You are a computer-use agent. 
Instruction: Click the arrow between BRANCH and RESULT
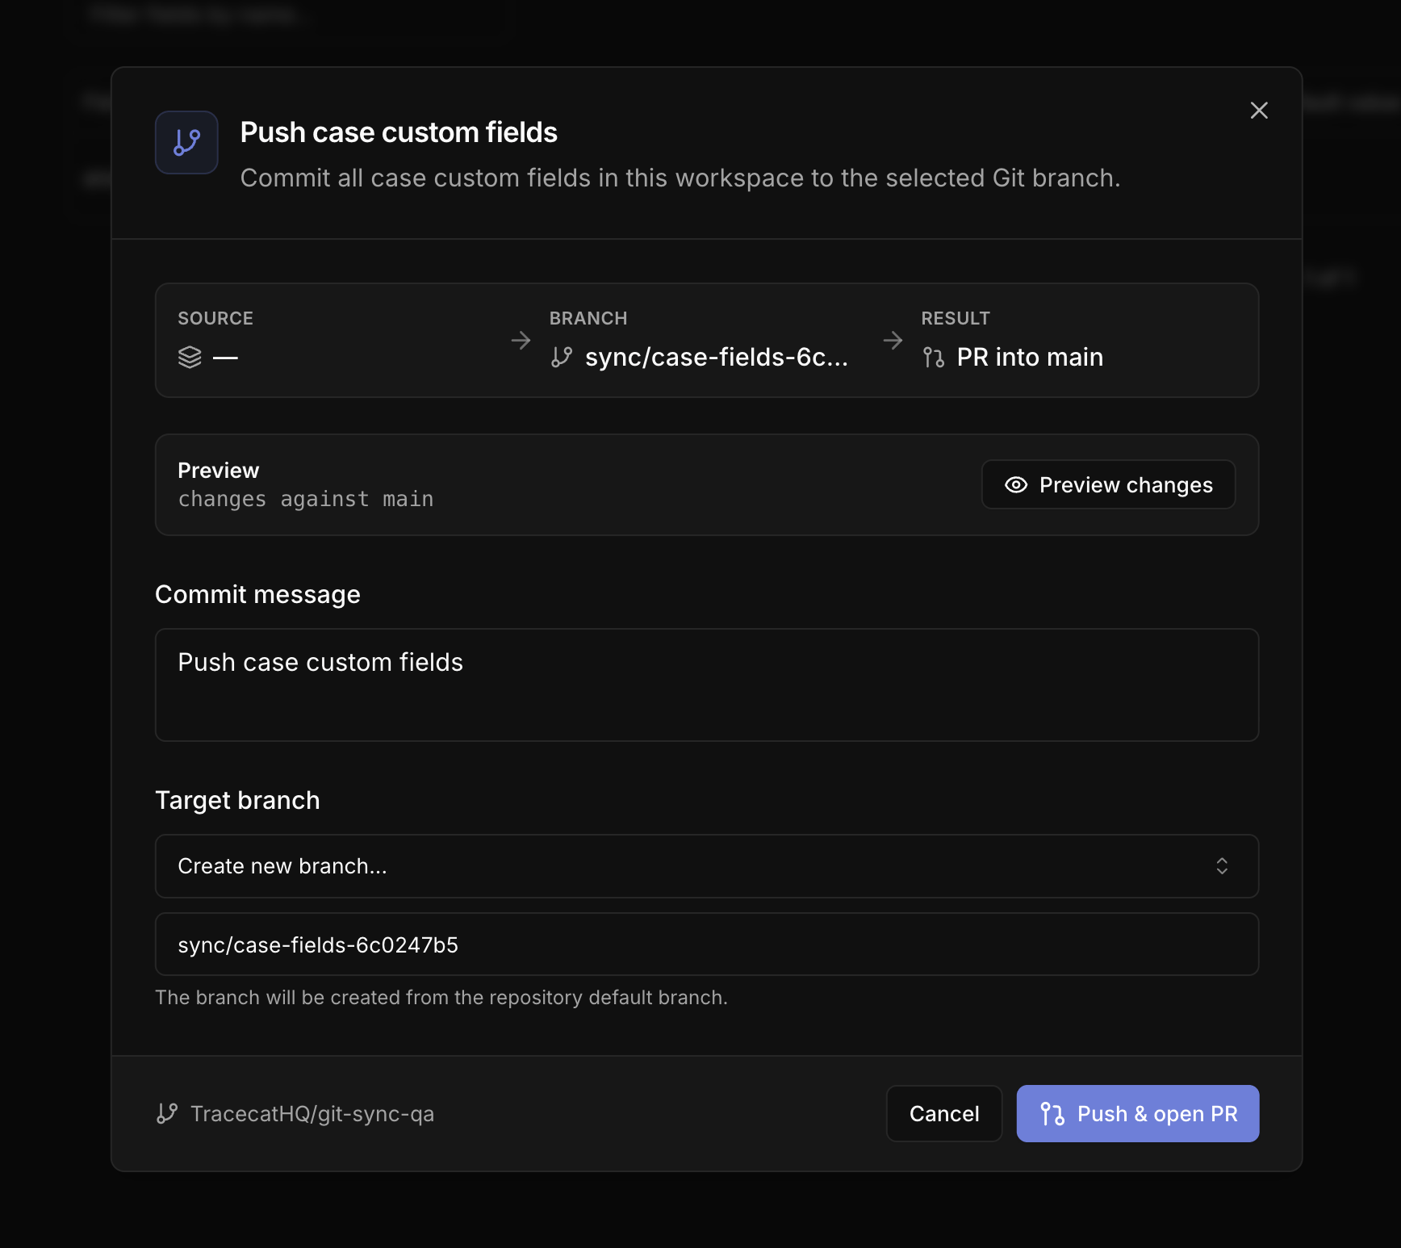pos(893,341)
